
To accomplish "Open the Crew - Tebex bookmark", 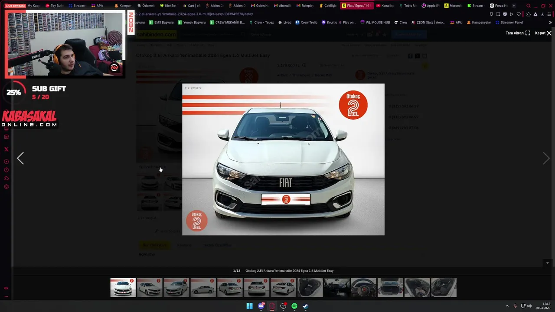I will (x=261, y=23).
